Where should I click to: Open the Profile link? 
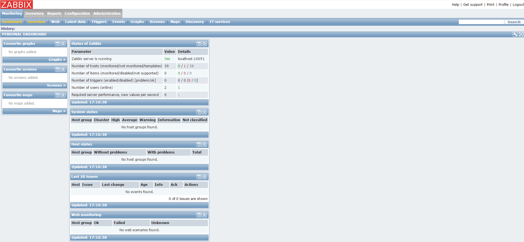[x=504, y=5]
